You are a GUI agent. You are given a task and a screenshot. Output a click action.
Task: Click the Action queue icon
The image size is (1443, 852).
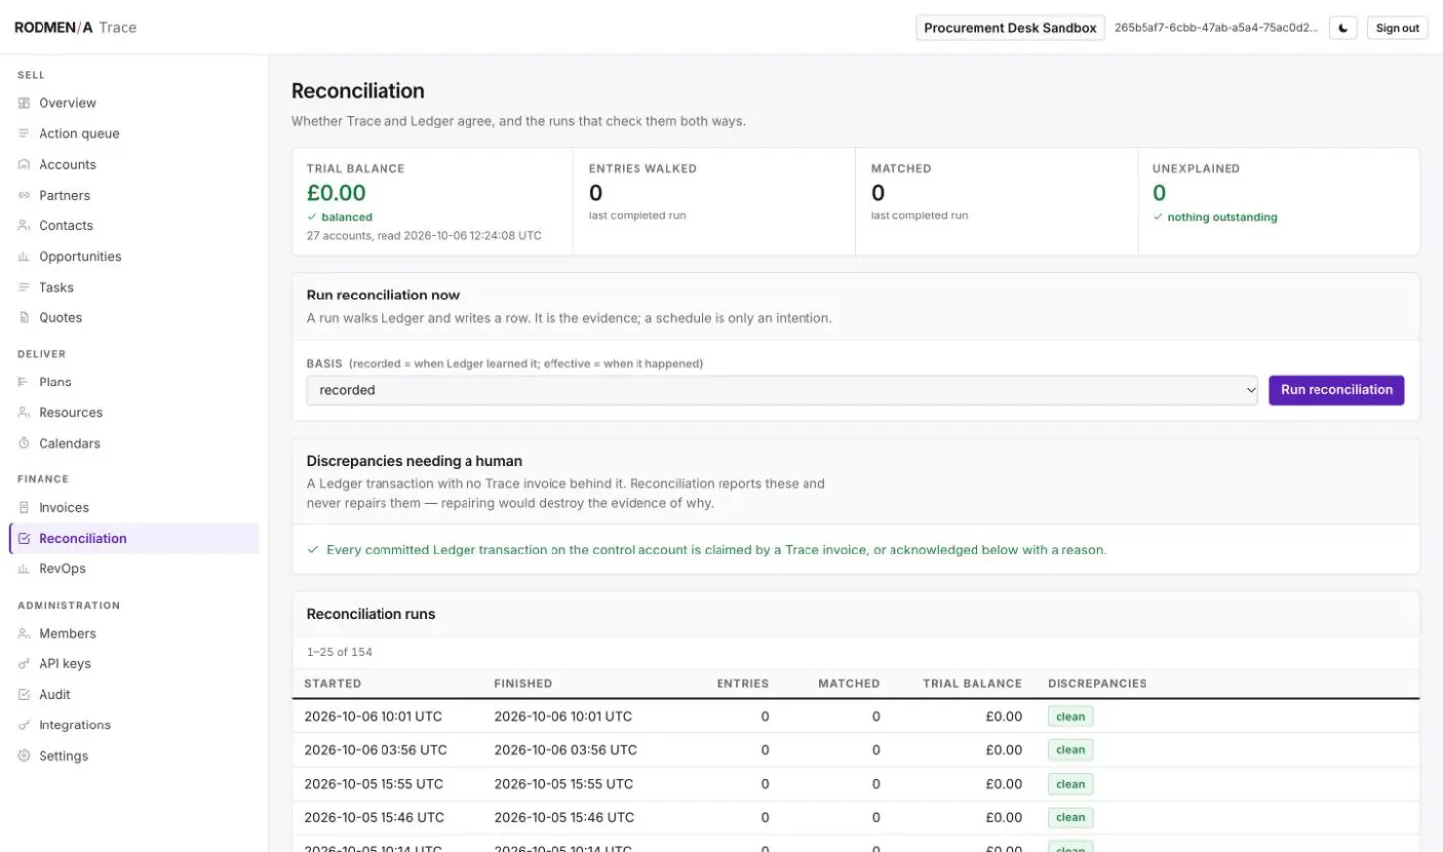24,133
